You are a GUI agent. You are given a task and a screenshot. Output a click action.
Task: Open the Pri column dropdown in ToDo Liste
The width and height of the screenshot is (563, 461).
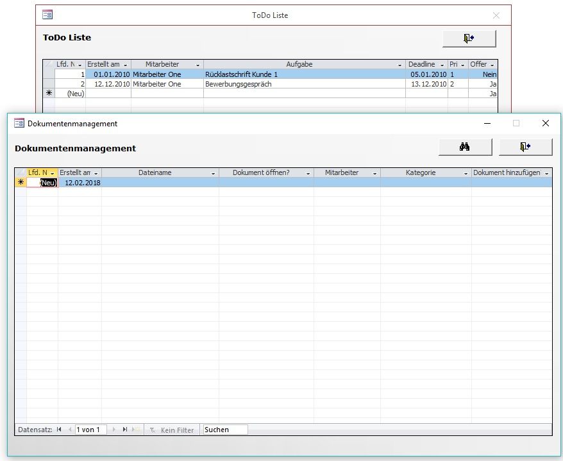point(463,65)
